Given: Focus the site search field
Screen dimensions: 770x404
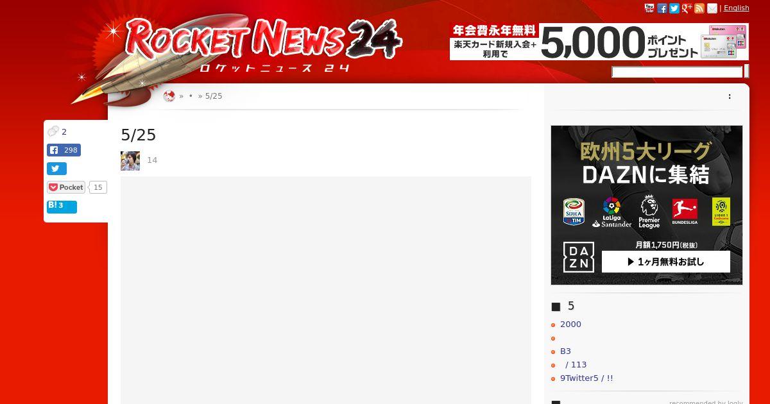Looking at the screenshot, I should point(677,72).
